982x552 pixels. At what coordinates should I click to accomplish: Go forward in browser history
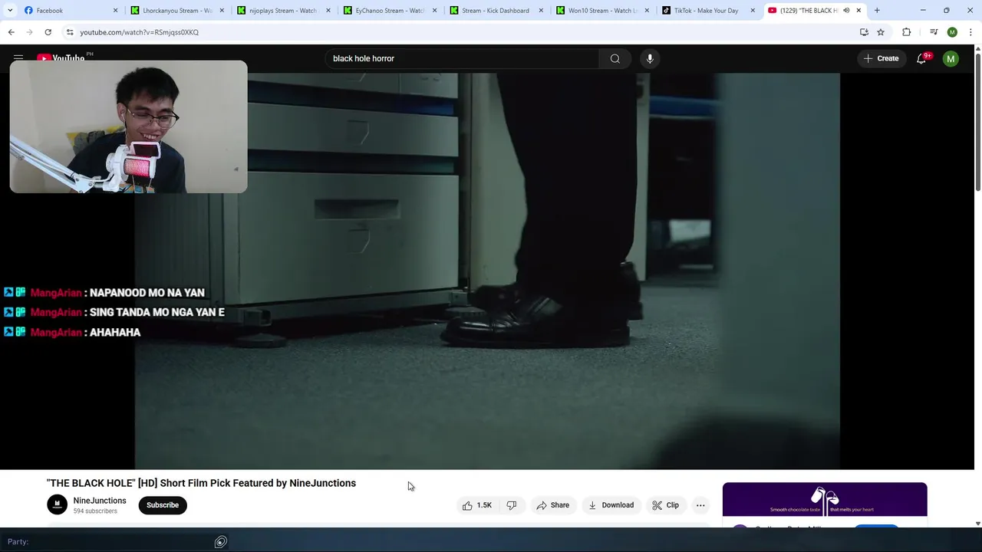pyautogui.click(x=29, y=32)
